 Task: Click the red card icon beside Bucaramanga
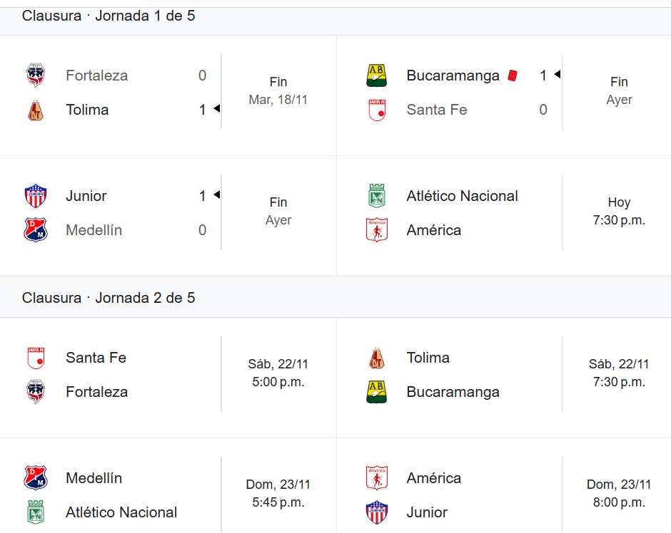coord(512,75)
